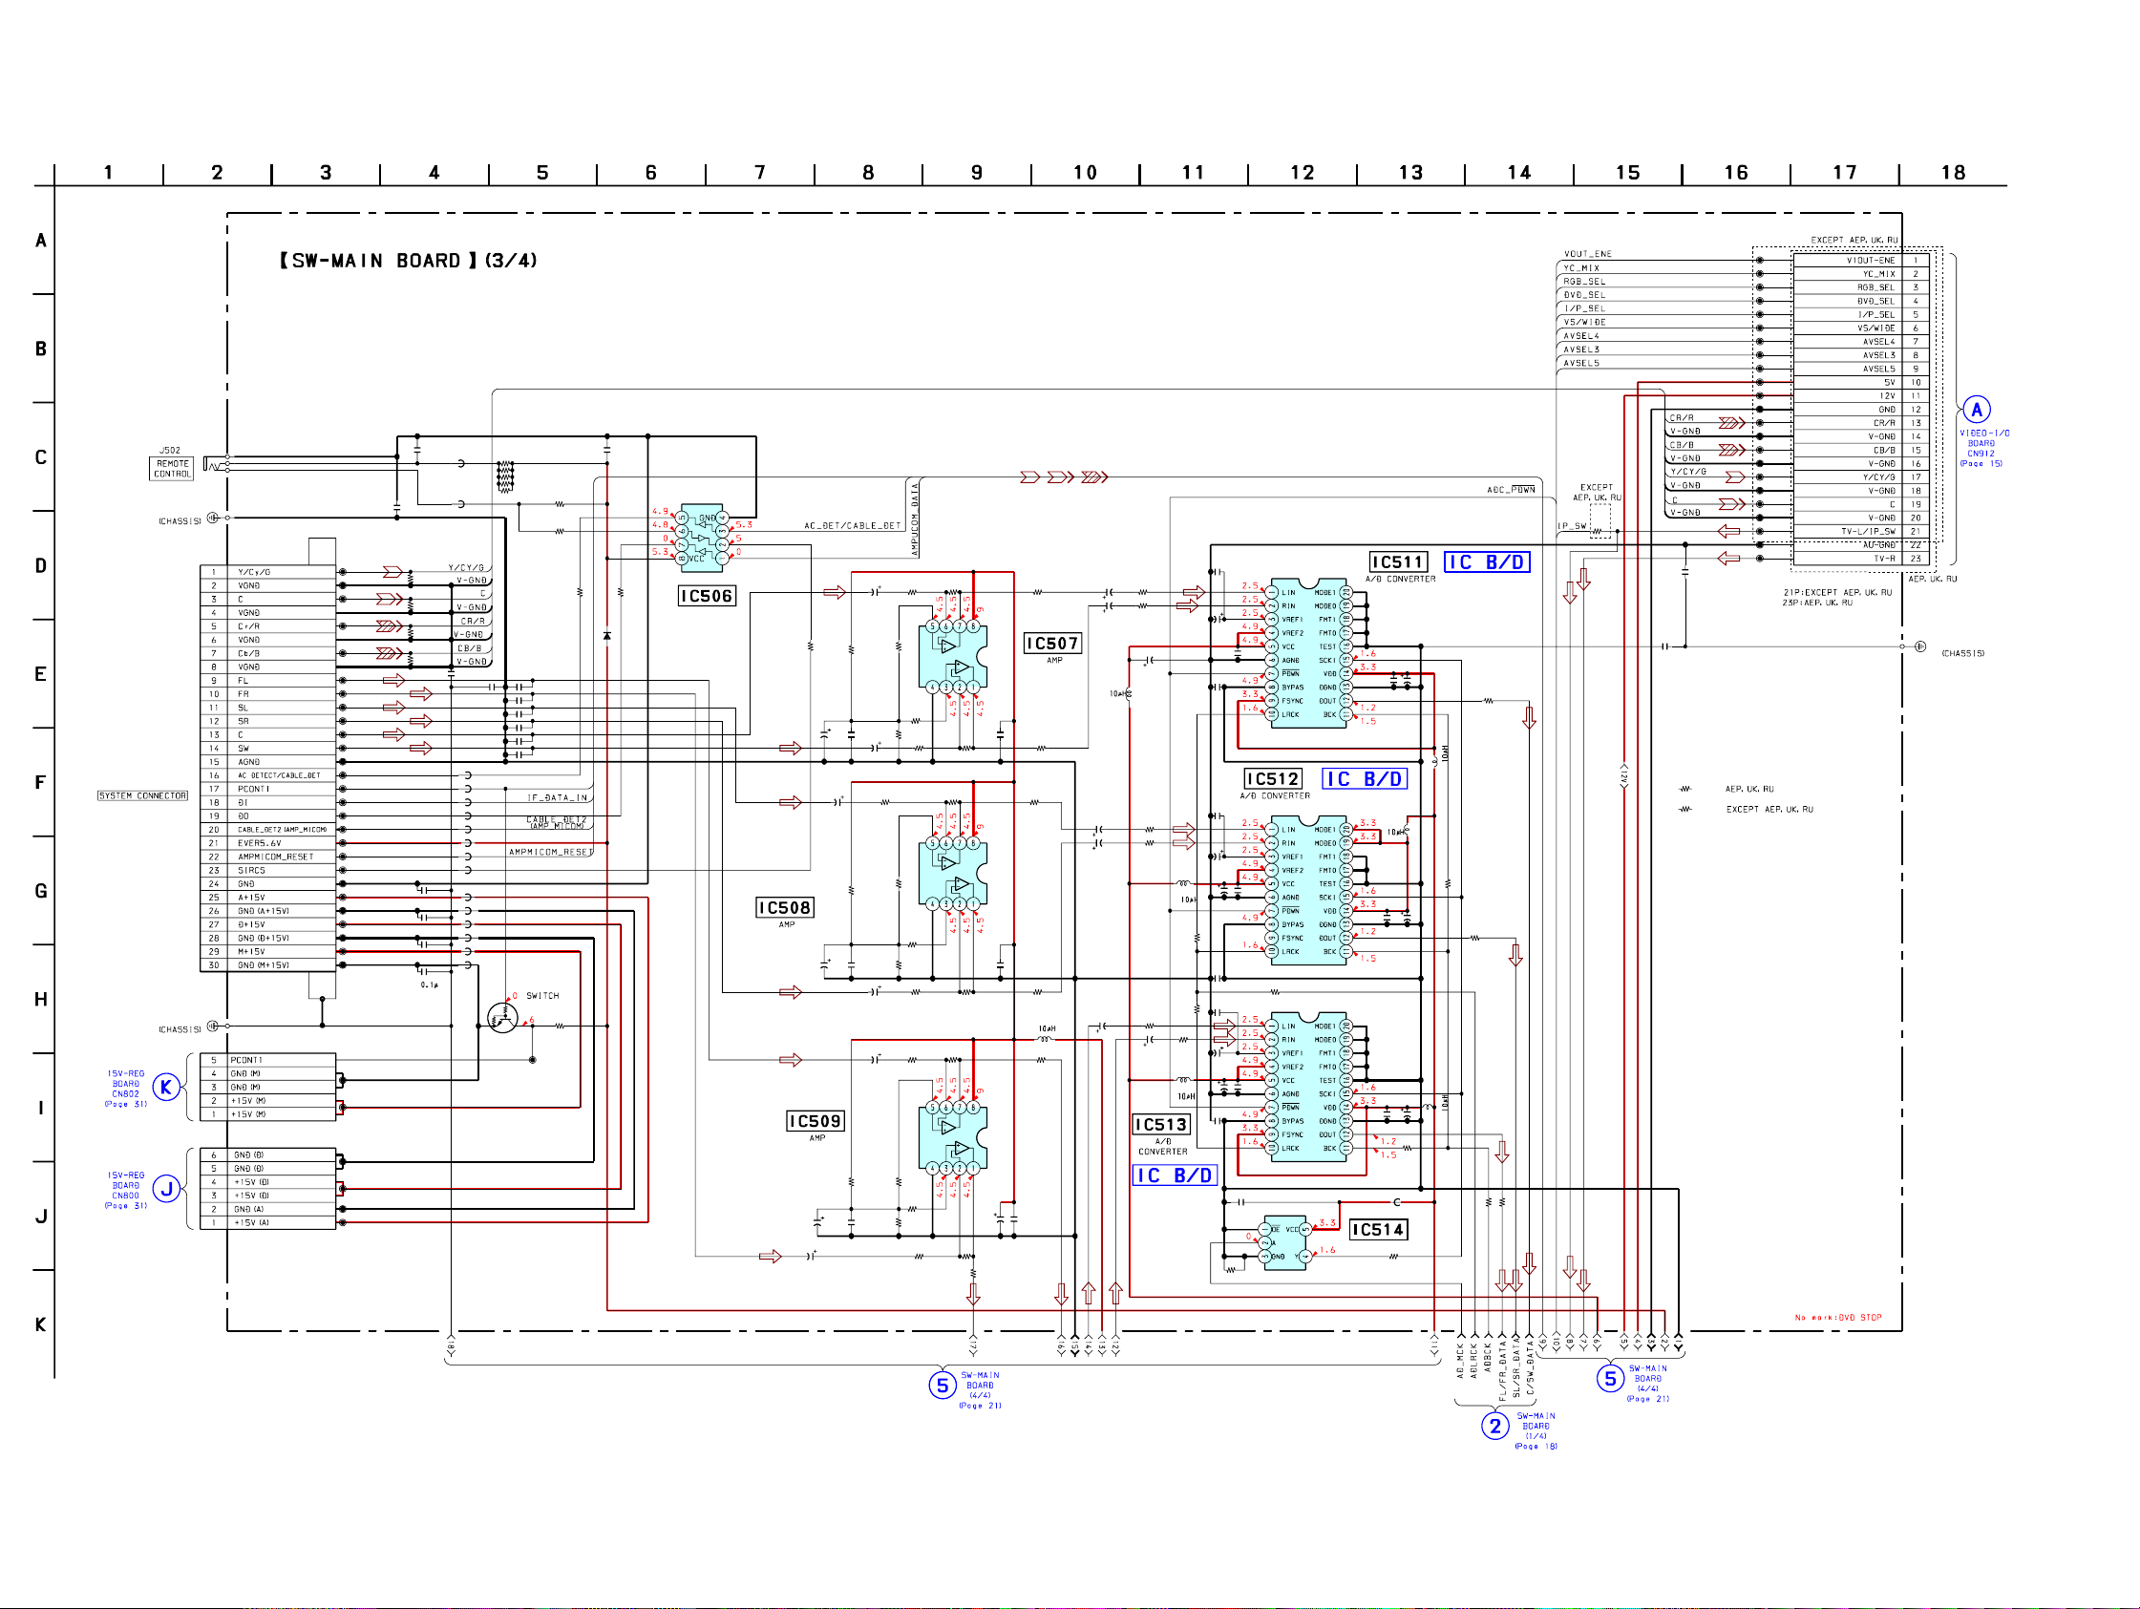Image resolution: width=2140 pixels, height=1609 pixels.
Task: Select the blue IC B/D link below IC513
Action: (1175, 1175)
